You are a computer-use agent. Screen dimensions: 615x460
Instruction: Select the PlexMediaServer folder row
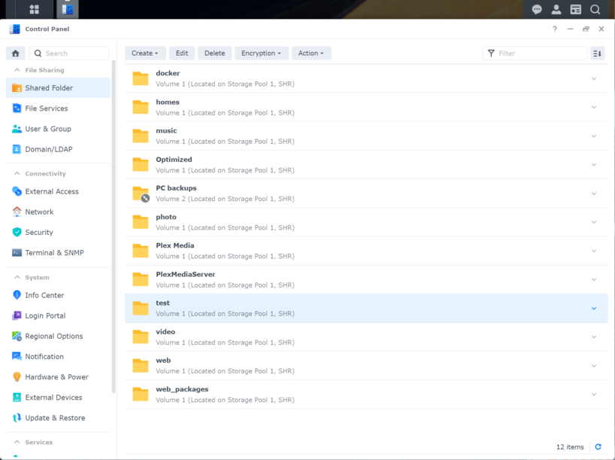366,279
